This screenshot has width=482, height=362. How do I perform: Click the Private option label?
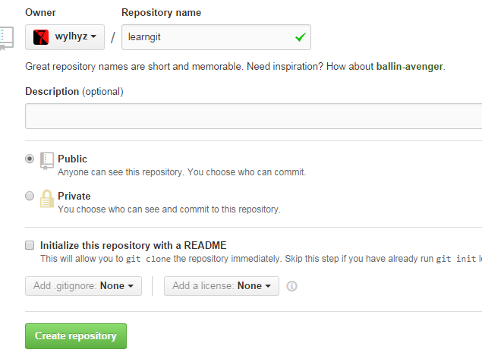(x=74, y=196)
